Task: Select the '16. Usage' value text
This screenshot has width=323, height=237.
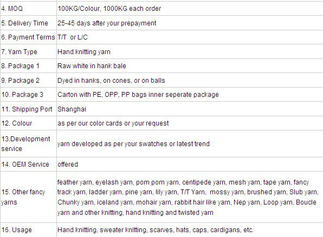Action: coord(156,230)
